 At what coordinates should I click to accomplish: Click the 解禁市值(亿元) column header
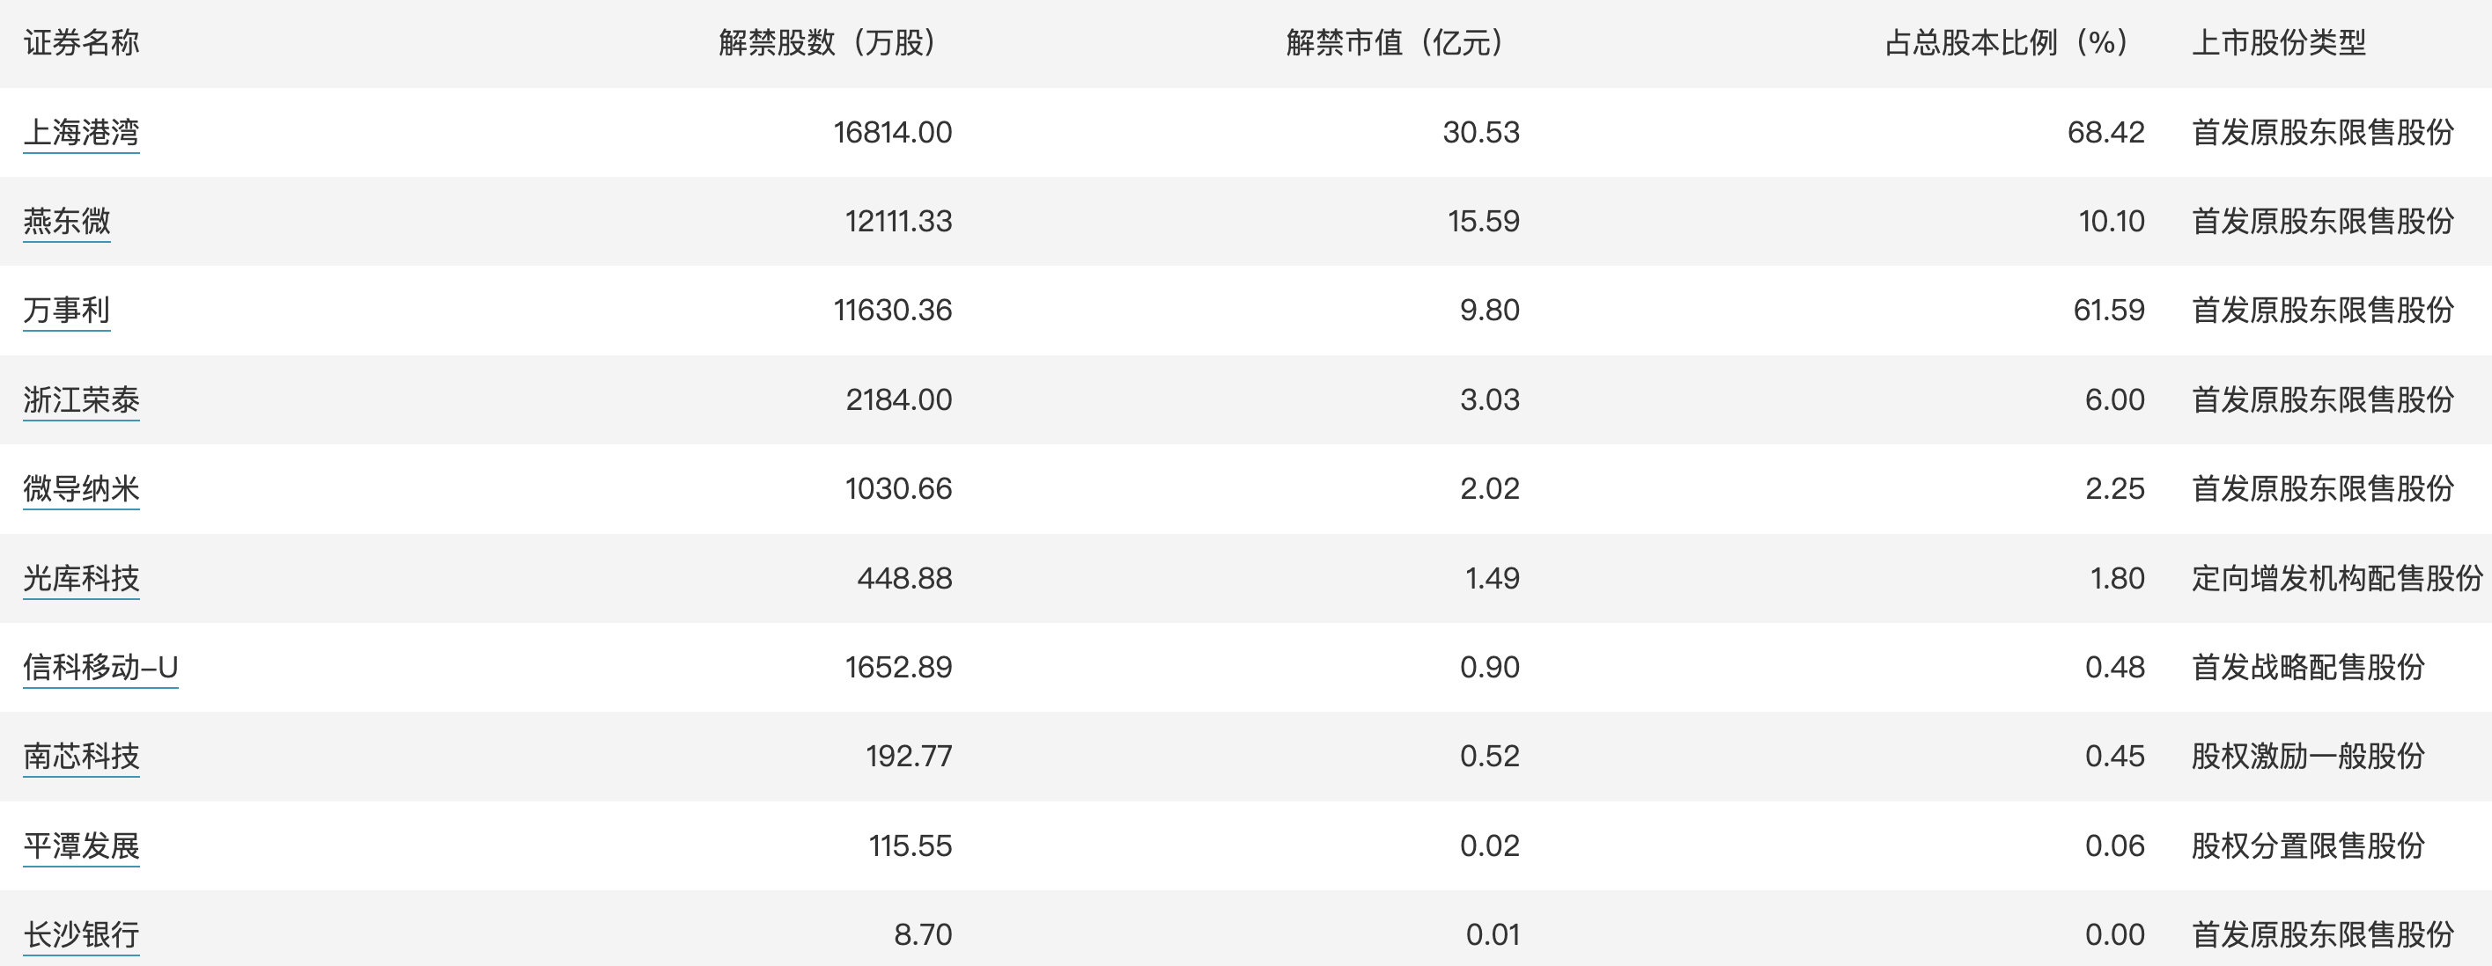[1394, 42]
